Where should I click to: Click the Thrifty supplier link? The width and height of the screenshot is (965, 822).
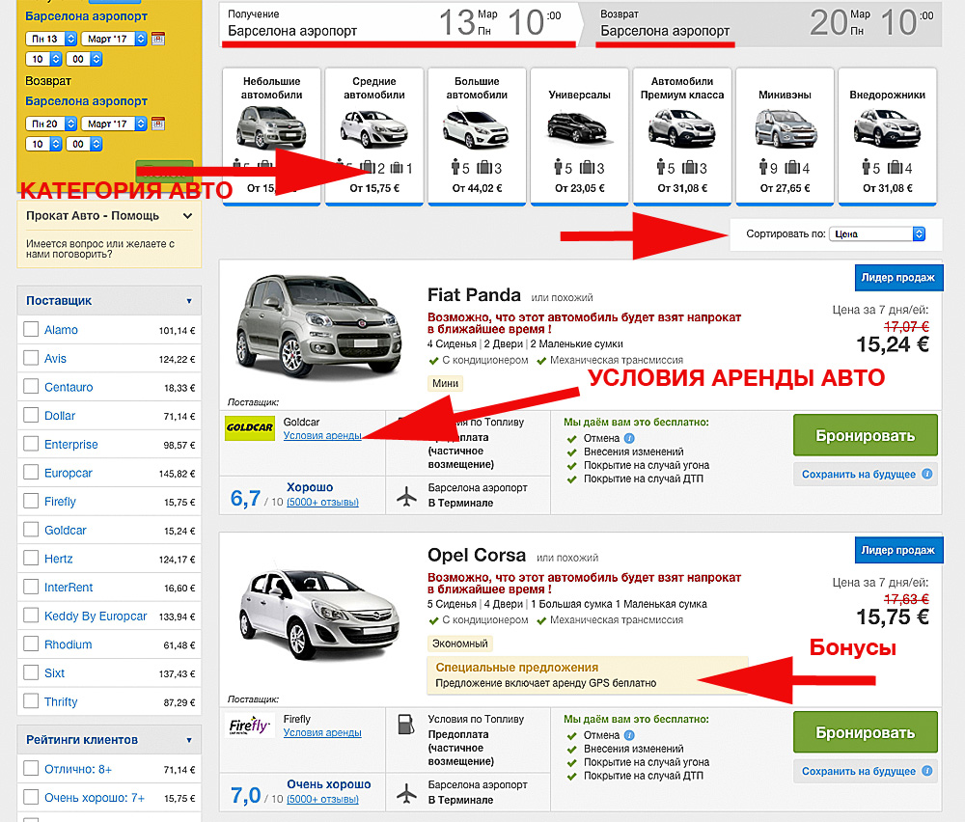(x=61, y=701)
